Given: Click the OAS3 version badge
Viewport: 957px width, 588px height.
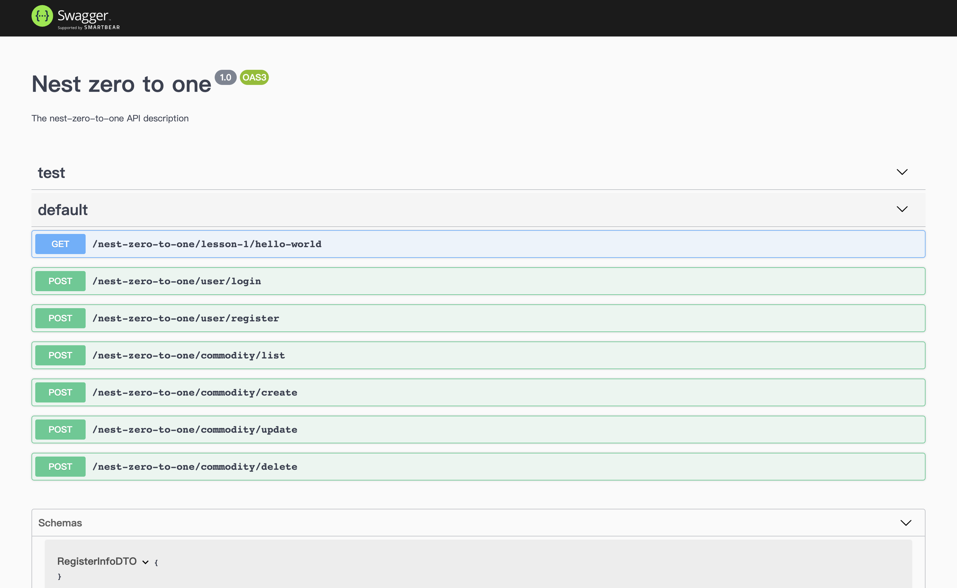Looking at the screenshot, I should [254, 77].
